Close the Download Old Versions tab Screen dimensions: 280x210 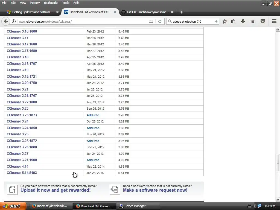point(115,12)
